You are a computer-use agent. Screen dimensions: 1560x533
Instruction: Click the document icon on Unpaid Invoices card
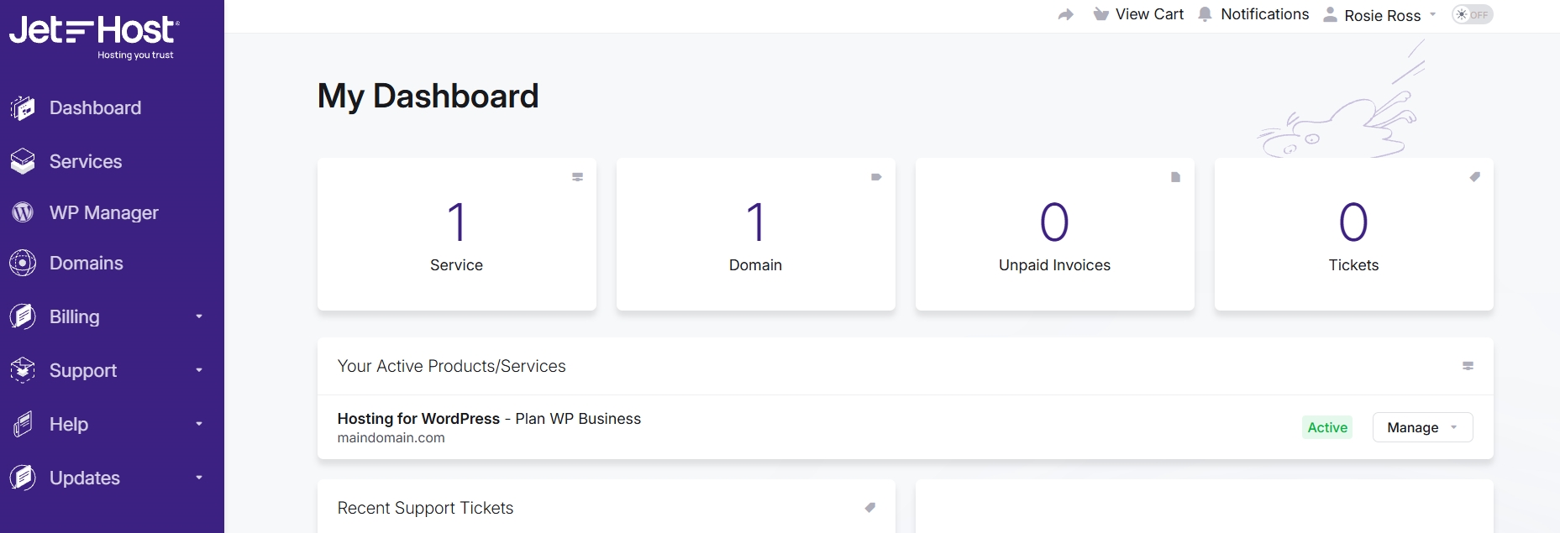[1175, 177]
